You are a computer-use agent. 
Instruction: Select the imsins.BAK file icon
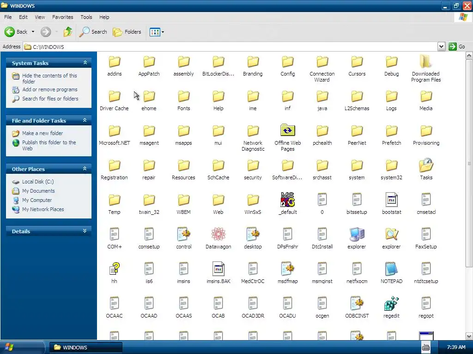point(218,269)
